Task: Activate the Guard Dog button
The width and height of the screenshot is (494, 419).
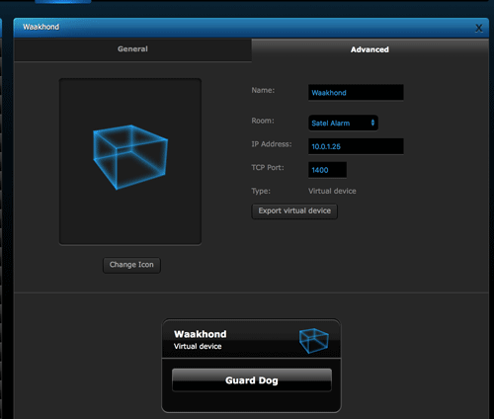Action: coord(252,380)
